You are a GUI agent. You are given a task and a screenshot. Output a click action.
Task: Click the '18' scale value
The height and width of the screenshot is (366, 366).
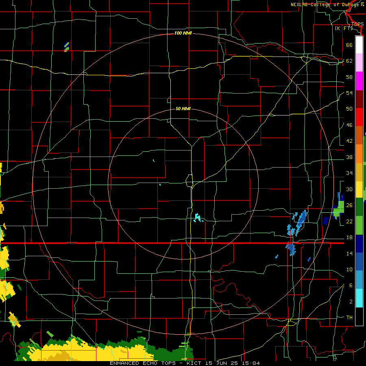click(349, 237)
